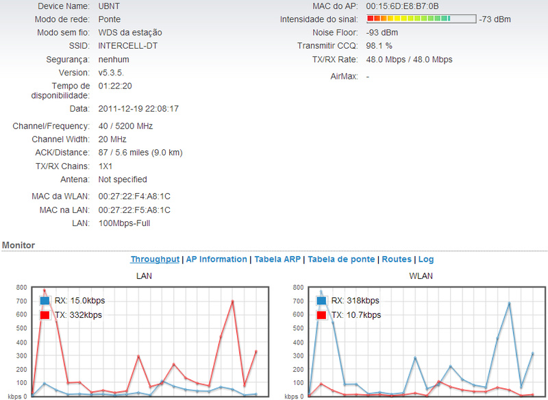Viewport: 548px width, 400px height.
Task: Click the AP MAC 00:15:6D:E8:B7:0B
Action: click(402, 6)
